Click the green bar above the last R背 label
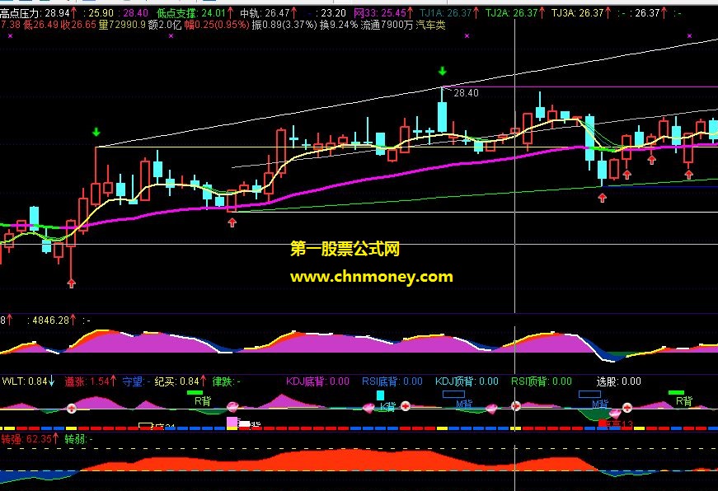718x491 pixels. point(676,393)
